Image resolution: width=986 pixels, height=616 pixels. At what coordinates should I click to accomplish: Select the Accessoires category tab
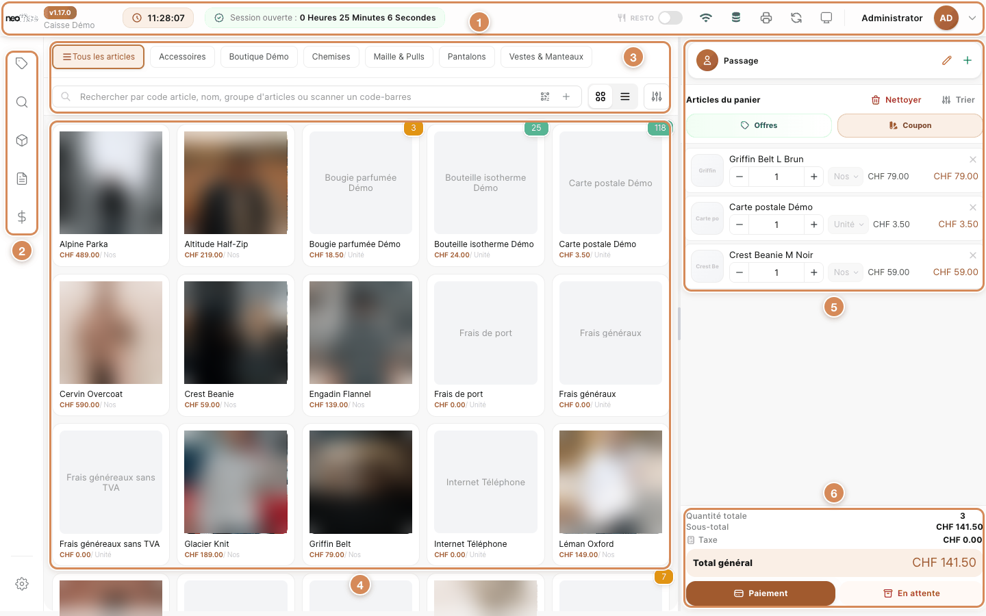[x=182, y=57]
